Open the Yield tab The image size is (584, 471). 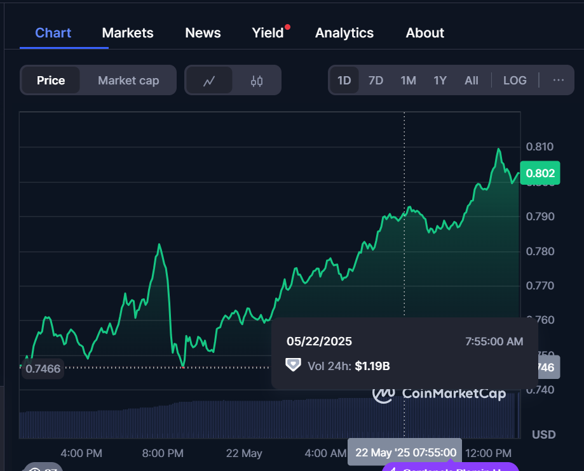[268, 33]
